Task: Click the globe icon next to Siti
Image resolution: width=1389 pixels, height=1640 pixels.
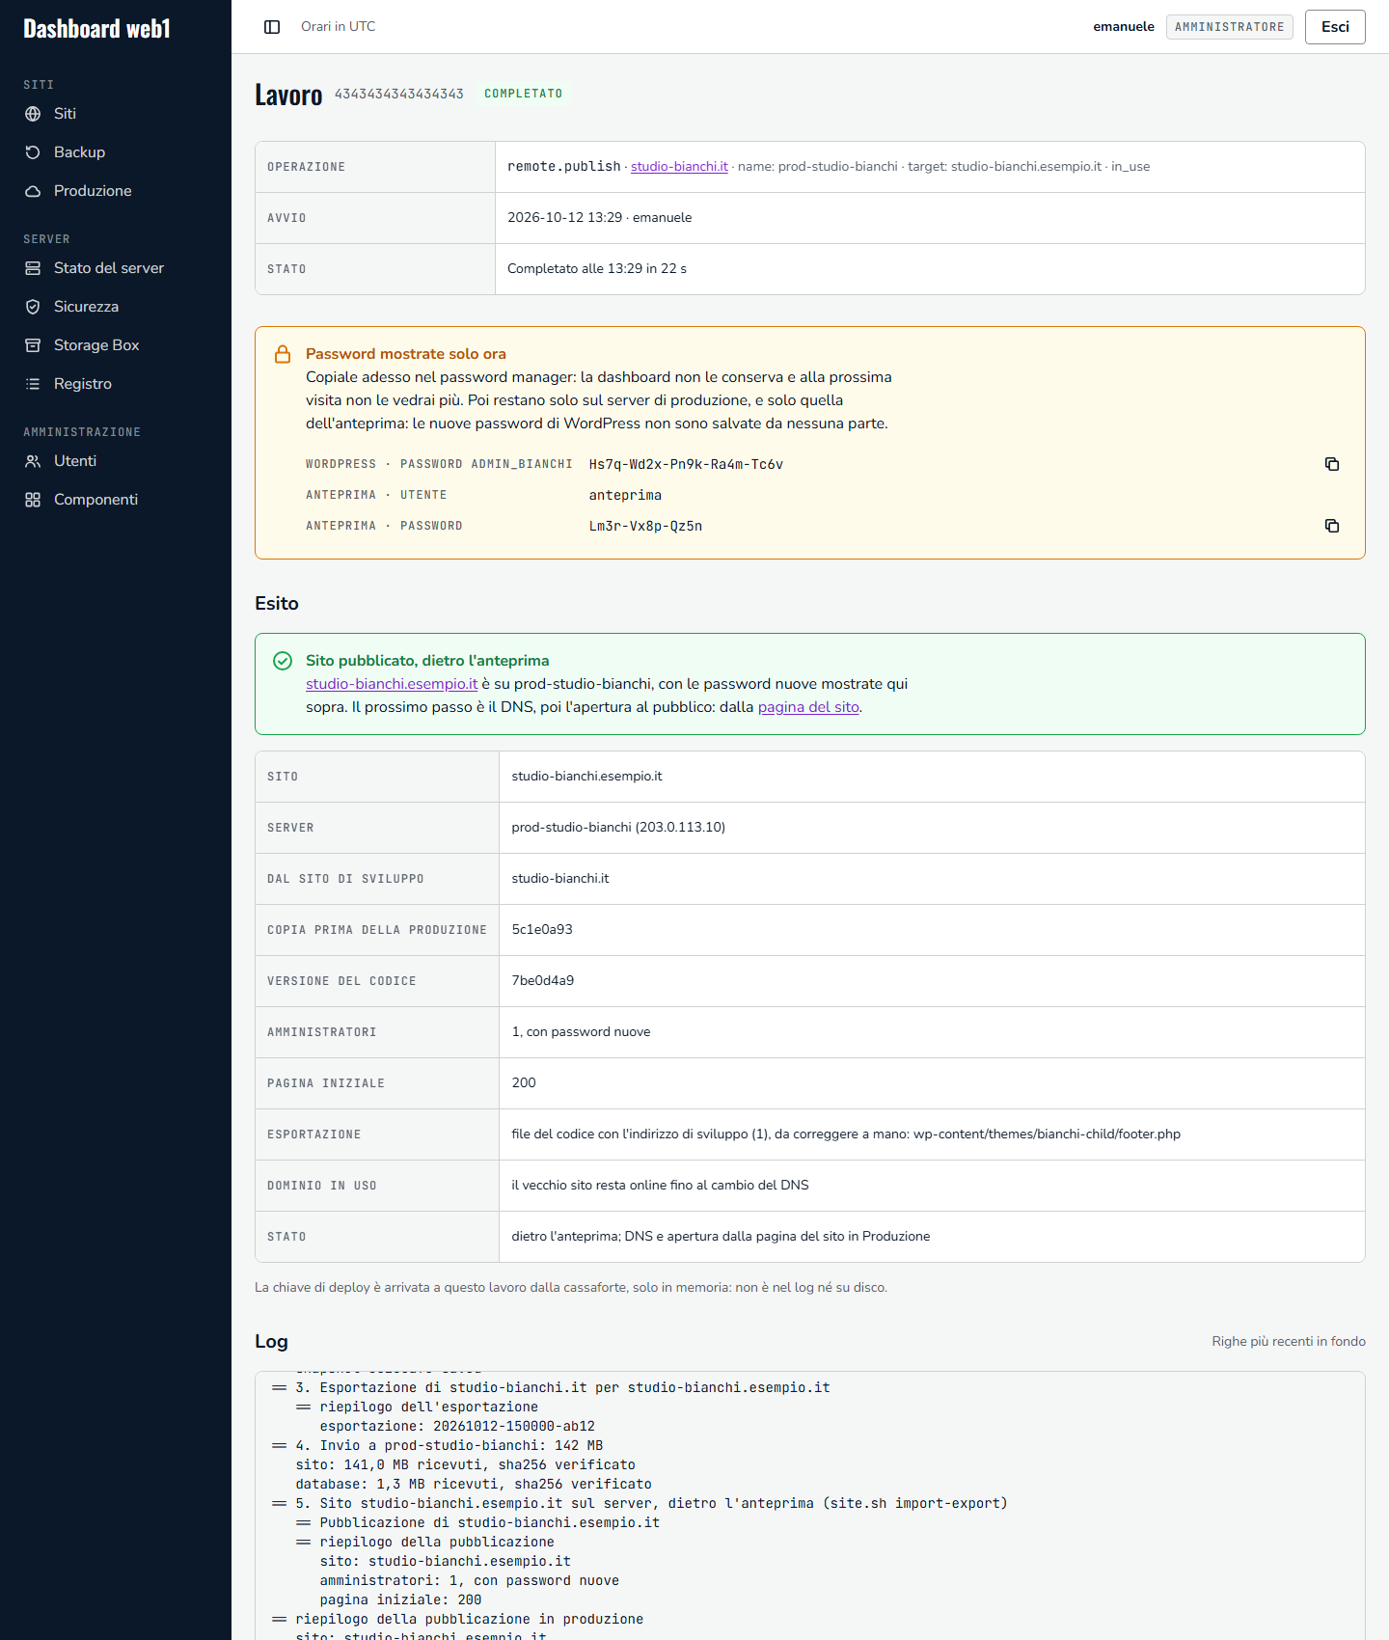Action: 33,114
